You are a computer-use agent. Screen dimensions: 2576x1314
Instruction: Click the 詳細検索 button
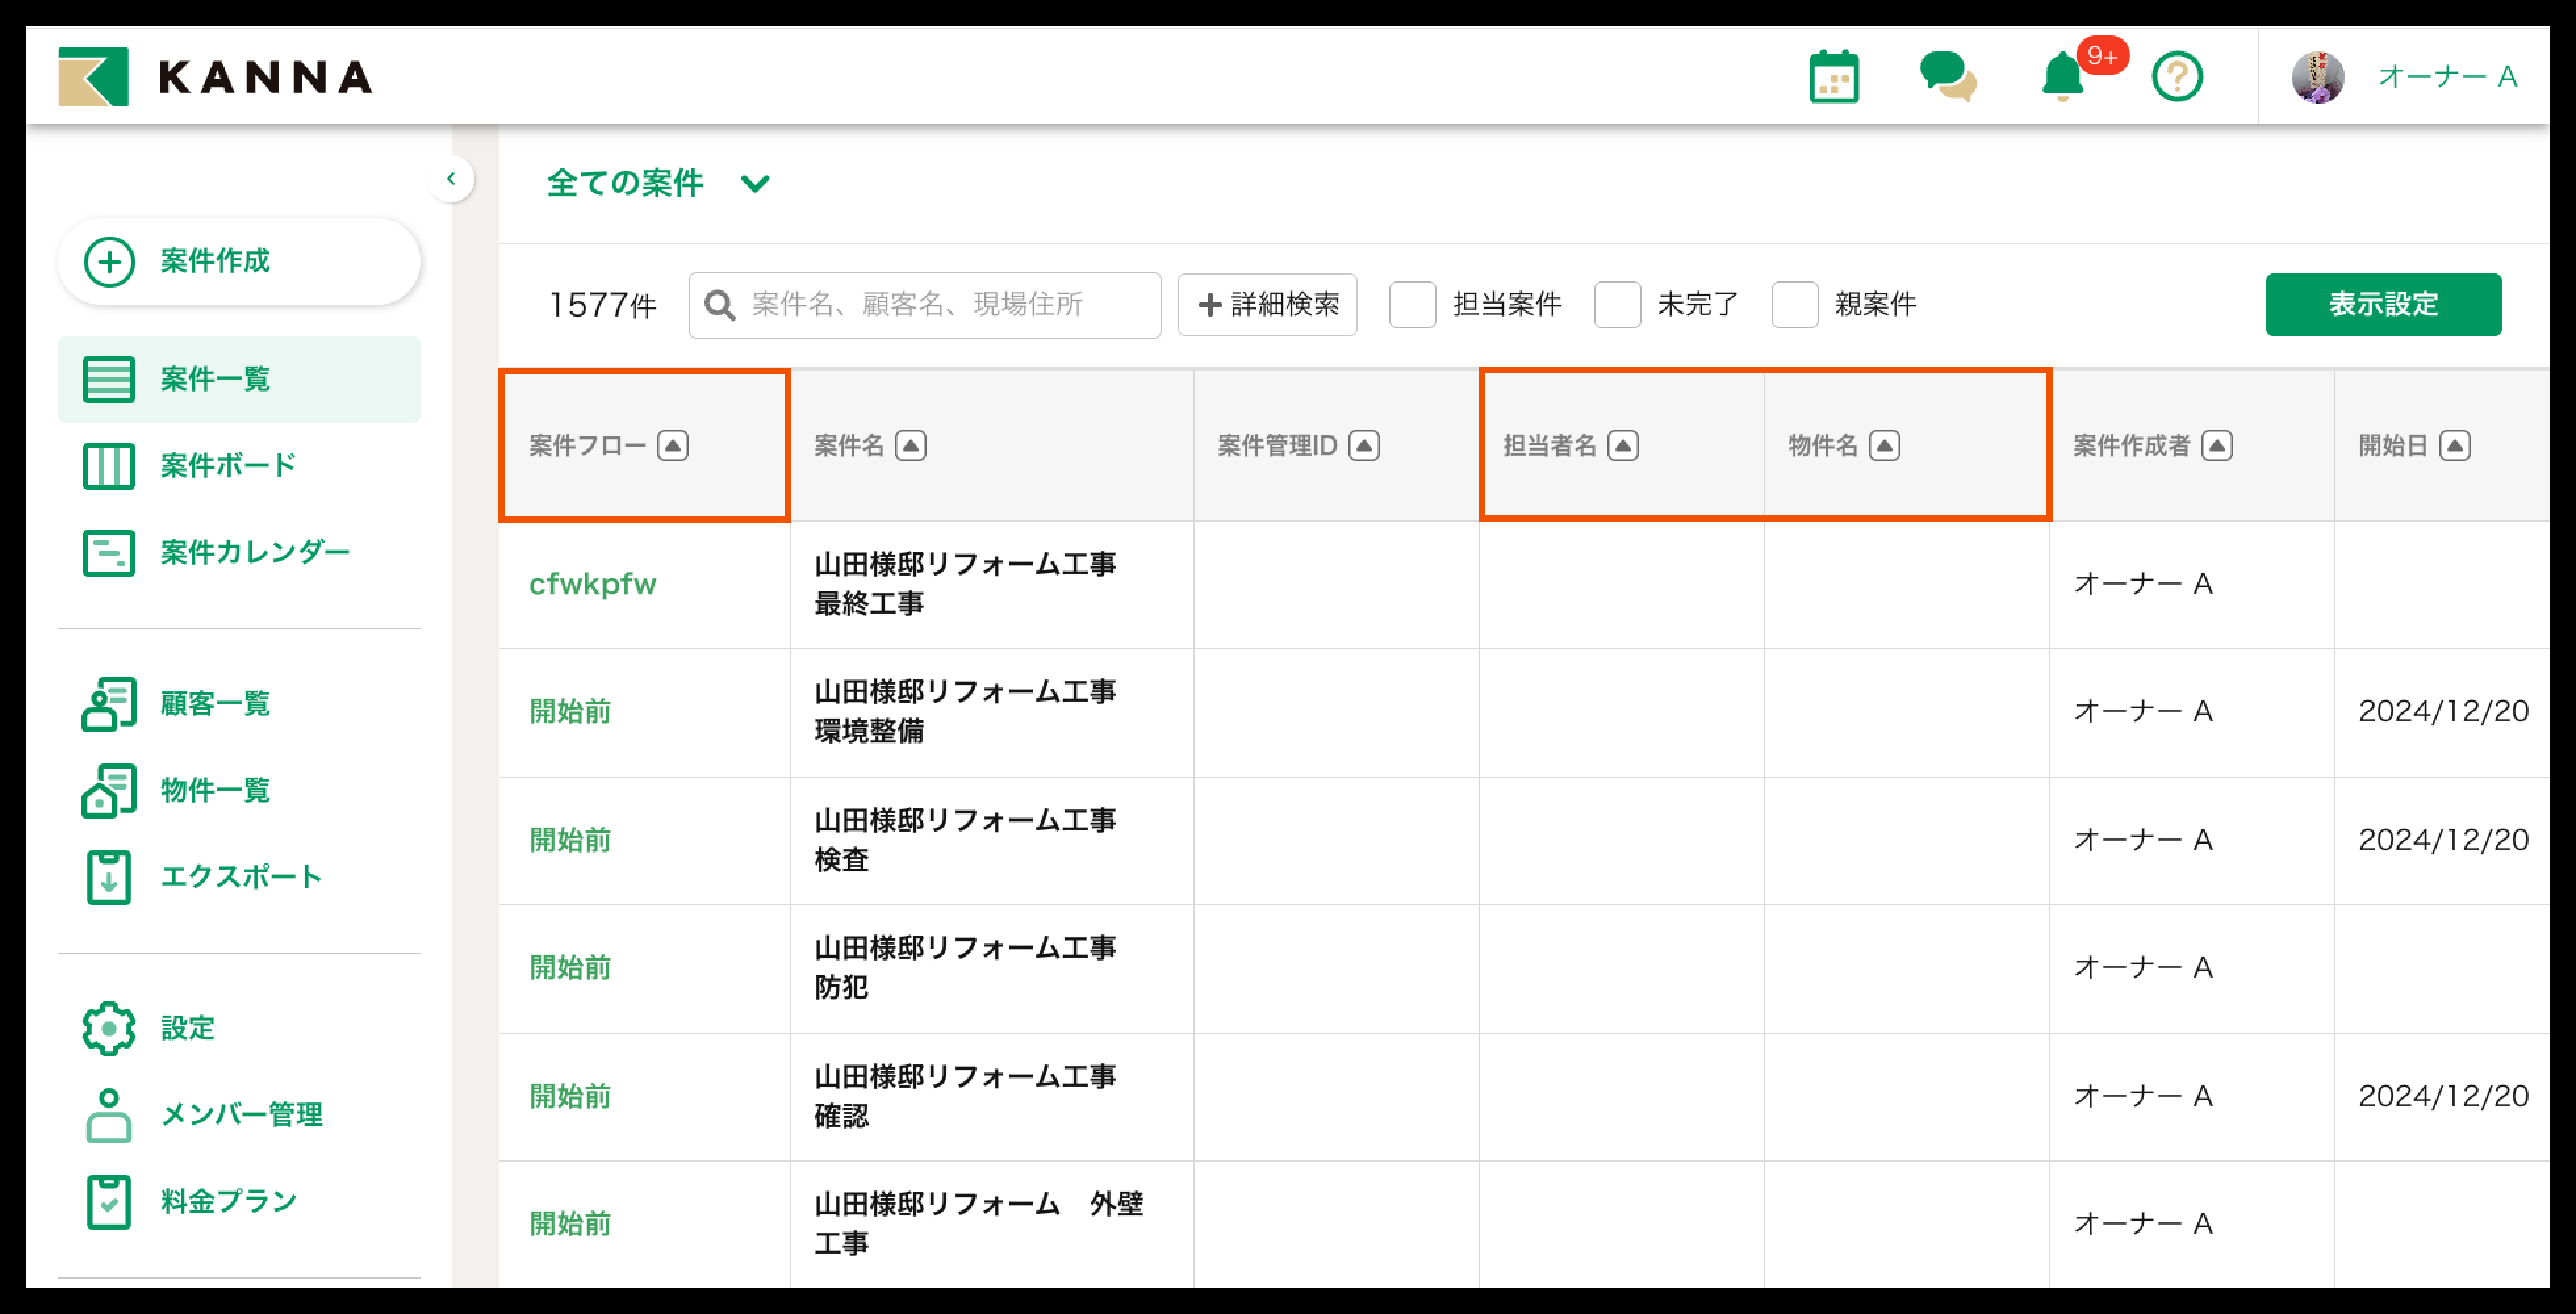(x=1267, y=304)
